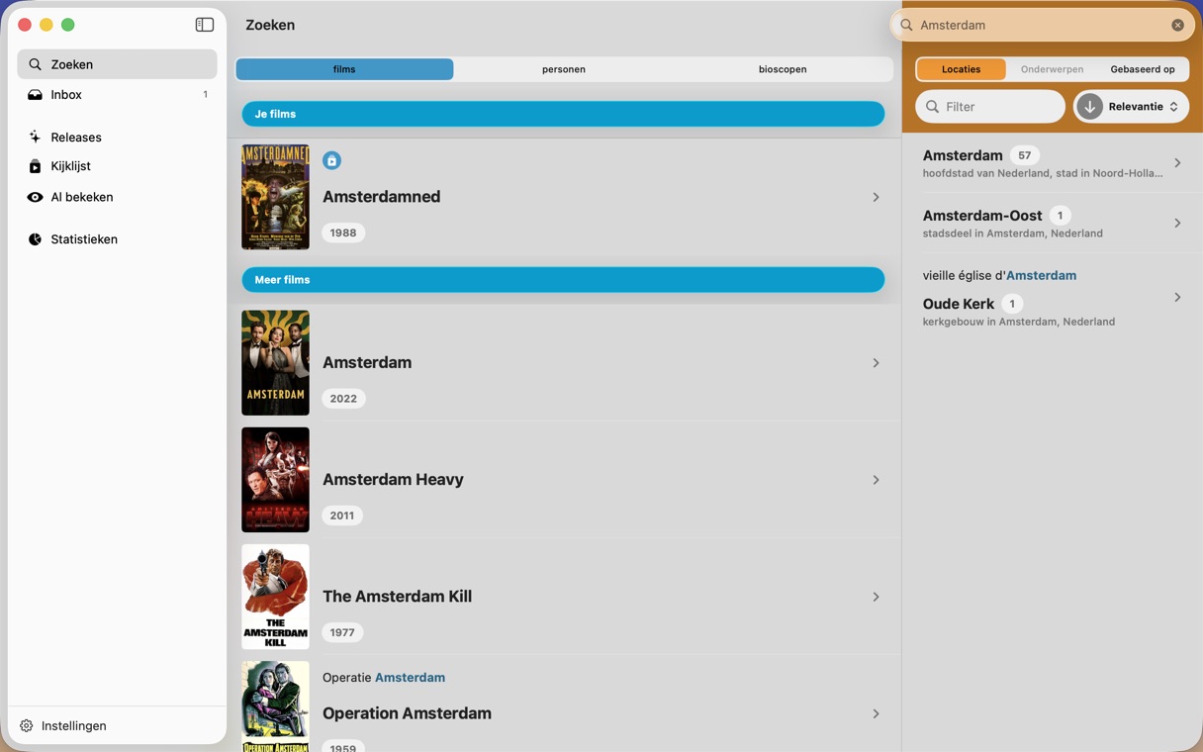The width and height of the screenshot is (1203, 752).
Task: Open the Amsterdam 2022 poster thumbnail
Action: [275, 363]
